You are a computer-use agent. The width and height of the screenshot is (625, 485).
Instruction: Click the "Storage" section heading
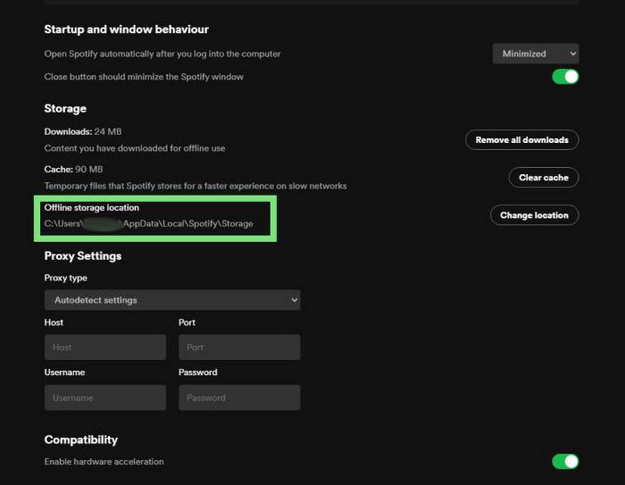(x=64, y=109)
